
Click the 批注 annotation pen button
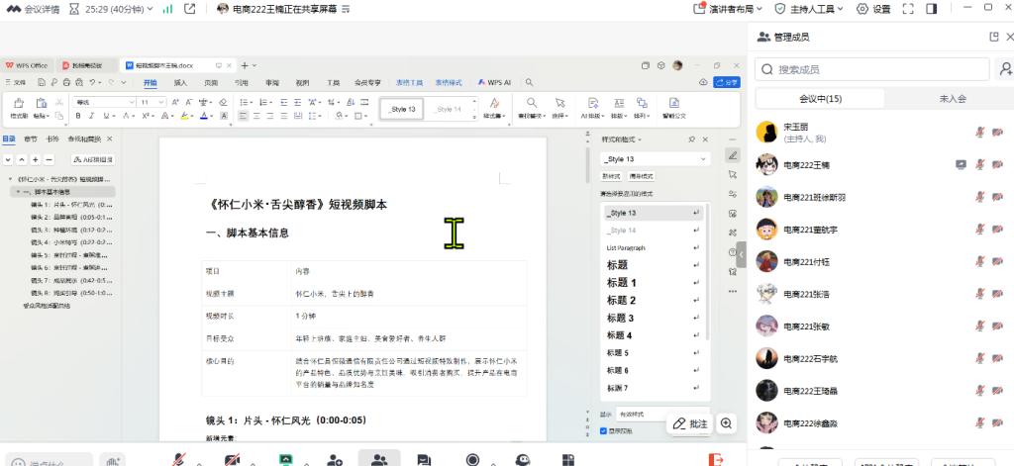coord(689,423)
